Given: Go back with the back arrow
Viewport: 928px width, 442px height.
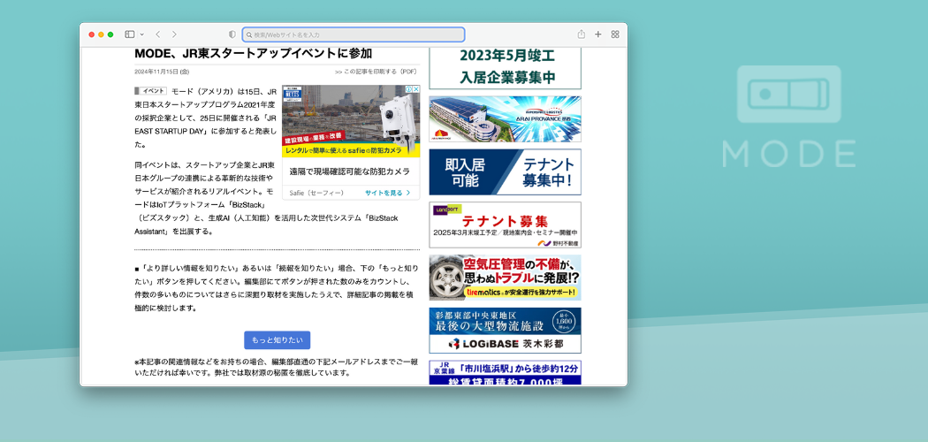Looking at the screenshot, I should point(157,34).
